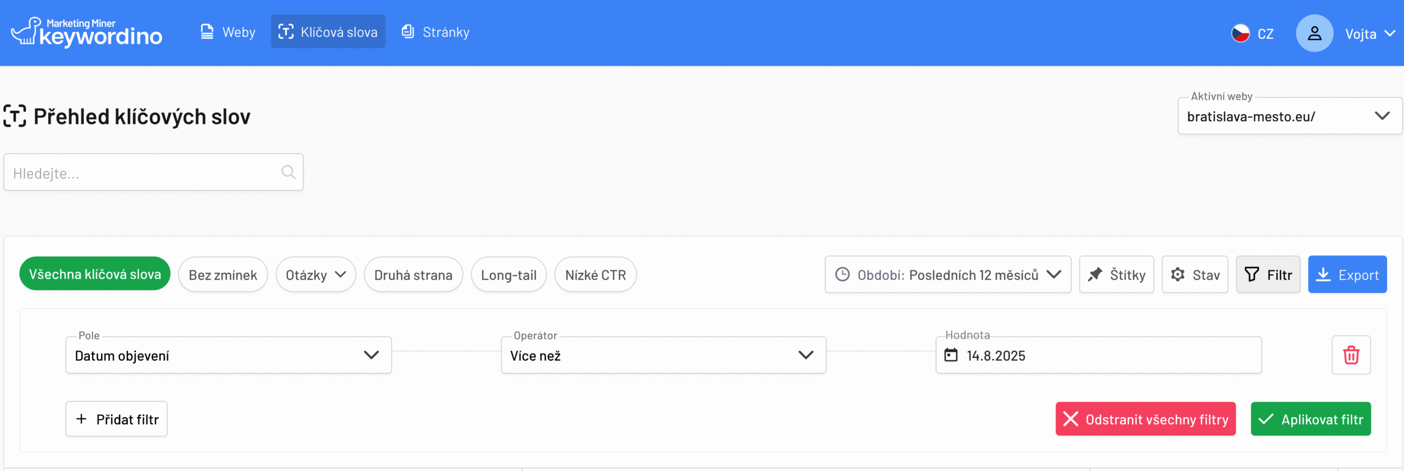Click the Hledejte search input field
The width and height of the screenshot is (1404, 471).
[x=143, y=173]
